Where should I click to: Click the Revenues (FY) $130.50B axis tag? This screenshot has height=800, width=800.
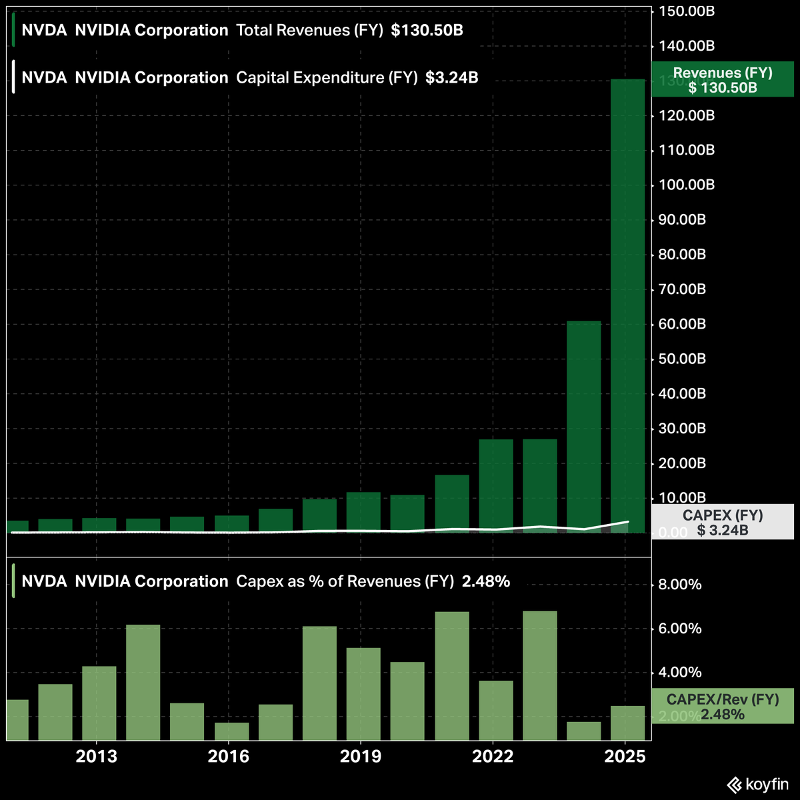click(723, 79)
